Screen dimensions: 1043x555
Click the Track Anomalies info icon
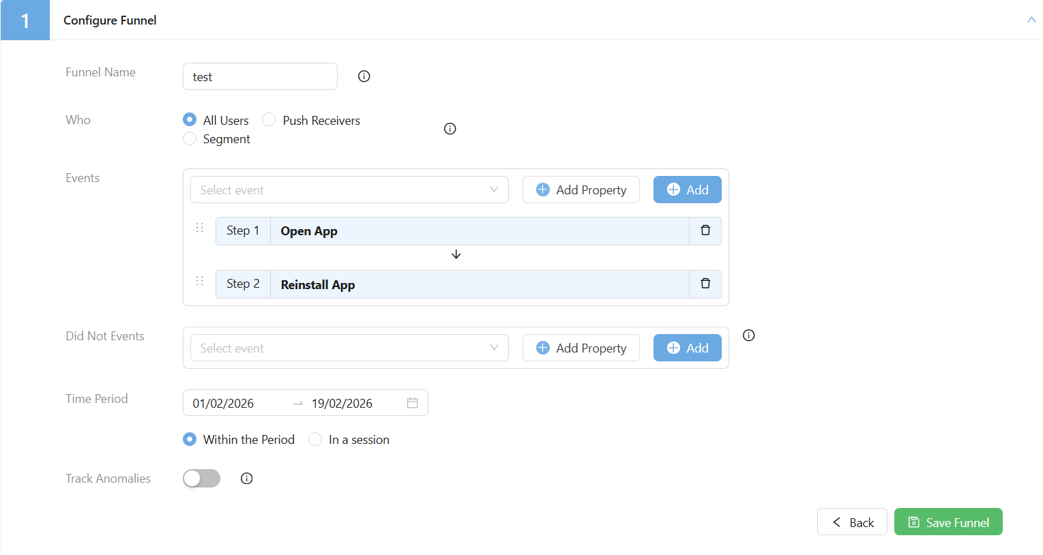247,479
